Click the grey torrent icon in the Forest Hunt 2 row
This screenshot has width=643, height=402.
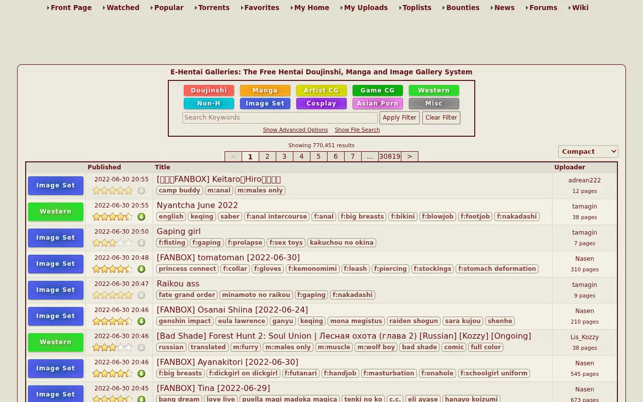click(141, 347)
